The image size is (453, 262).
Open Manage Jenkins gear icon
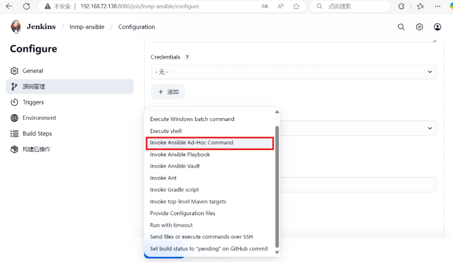pos(419,27)
